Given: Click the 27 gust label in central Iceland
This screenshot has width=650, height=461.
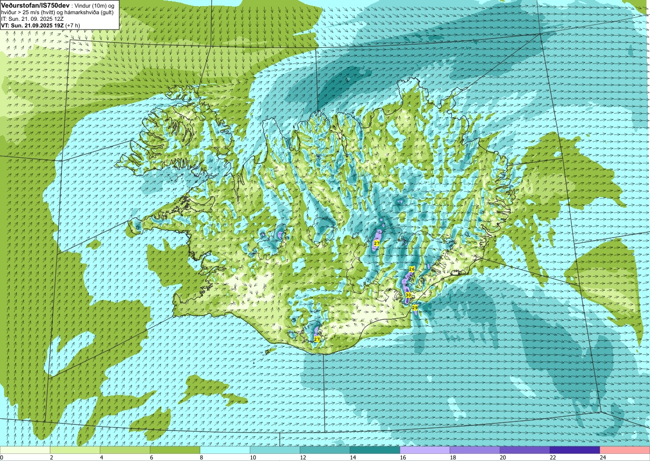Looking at the screenshot, I should click(x=376, y=244).
